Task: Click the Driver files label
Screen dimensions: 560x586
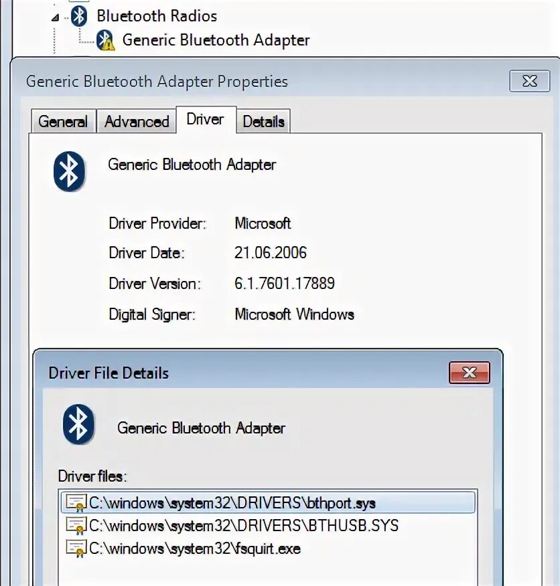Action: coord(92,476)
